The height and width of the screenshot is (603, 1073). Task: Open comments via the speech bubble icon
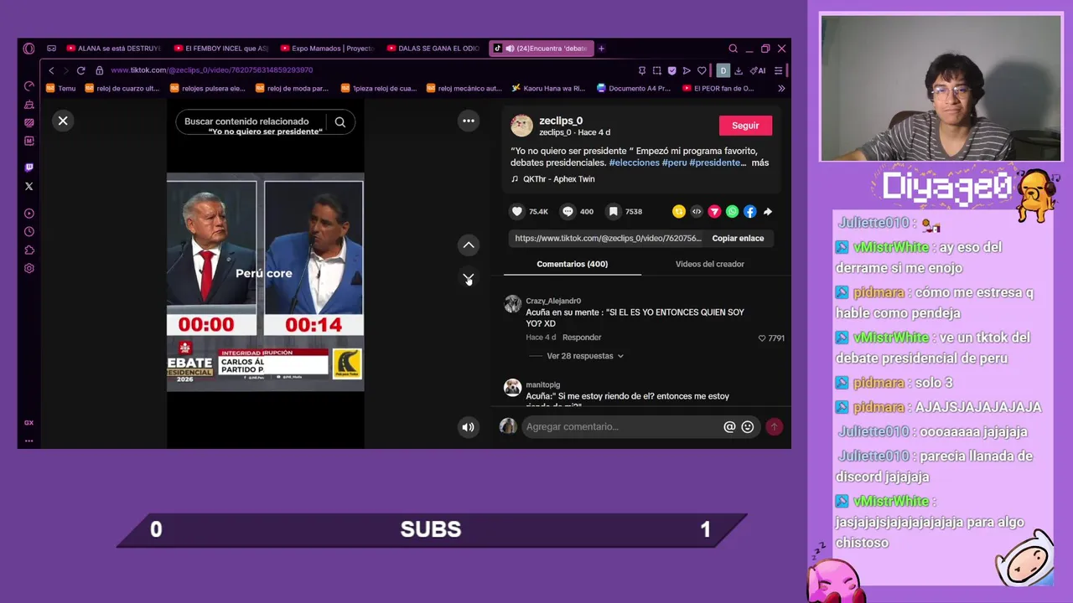(568, 212)
